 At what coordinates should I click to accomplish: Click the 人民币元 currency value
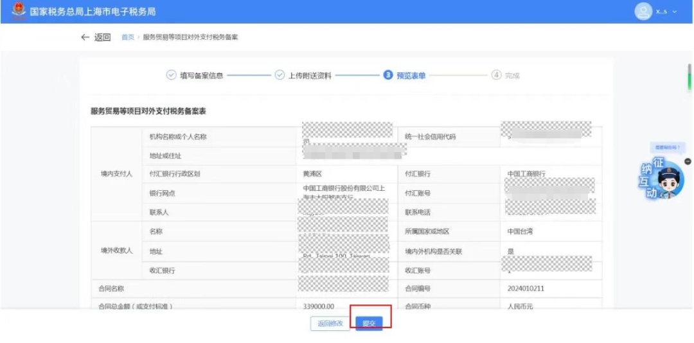[x=520, y=306]
